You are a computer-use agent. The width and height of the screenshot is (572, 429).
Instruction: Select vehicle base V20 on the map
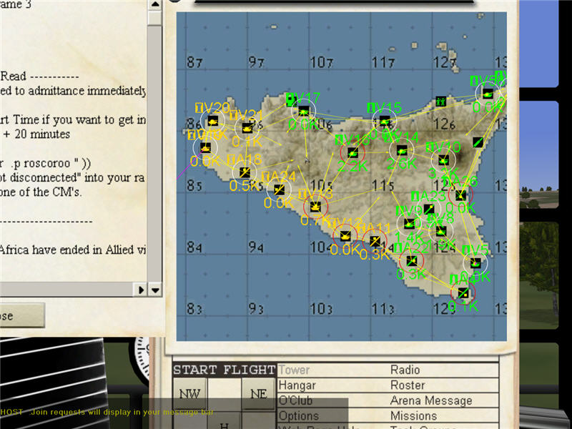click(212, 121)
